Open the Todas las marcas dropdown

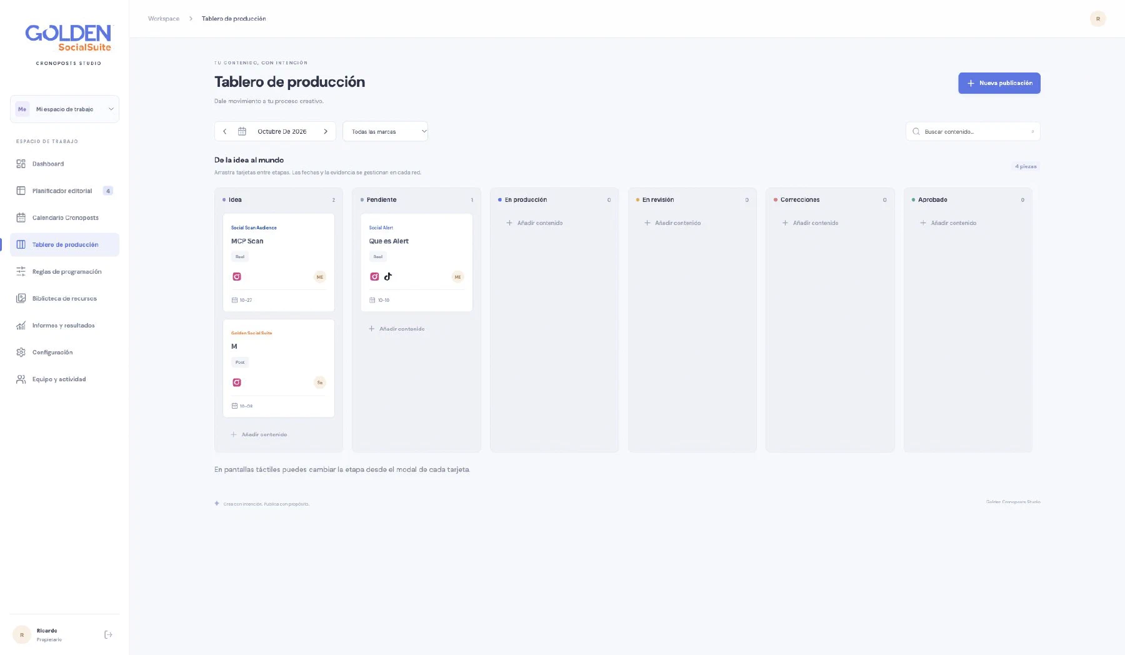[x=385, y=131]
